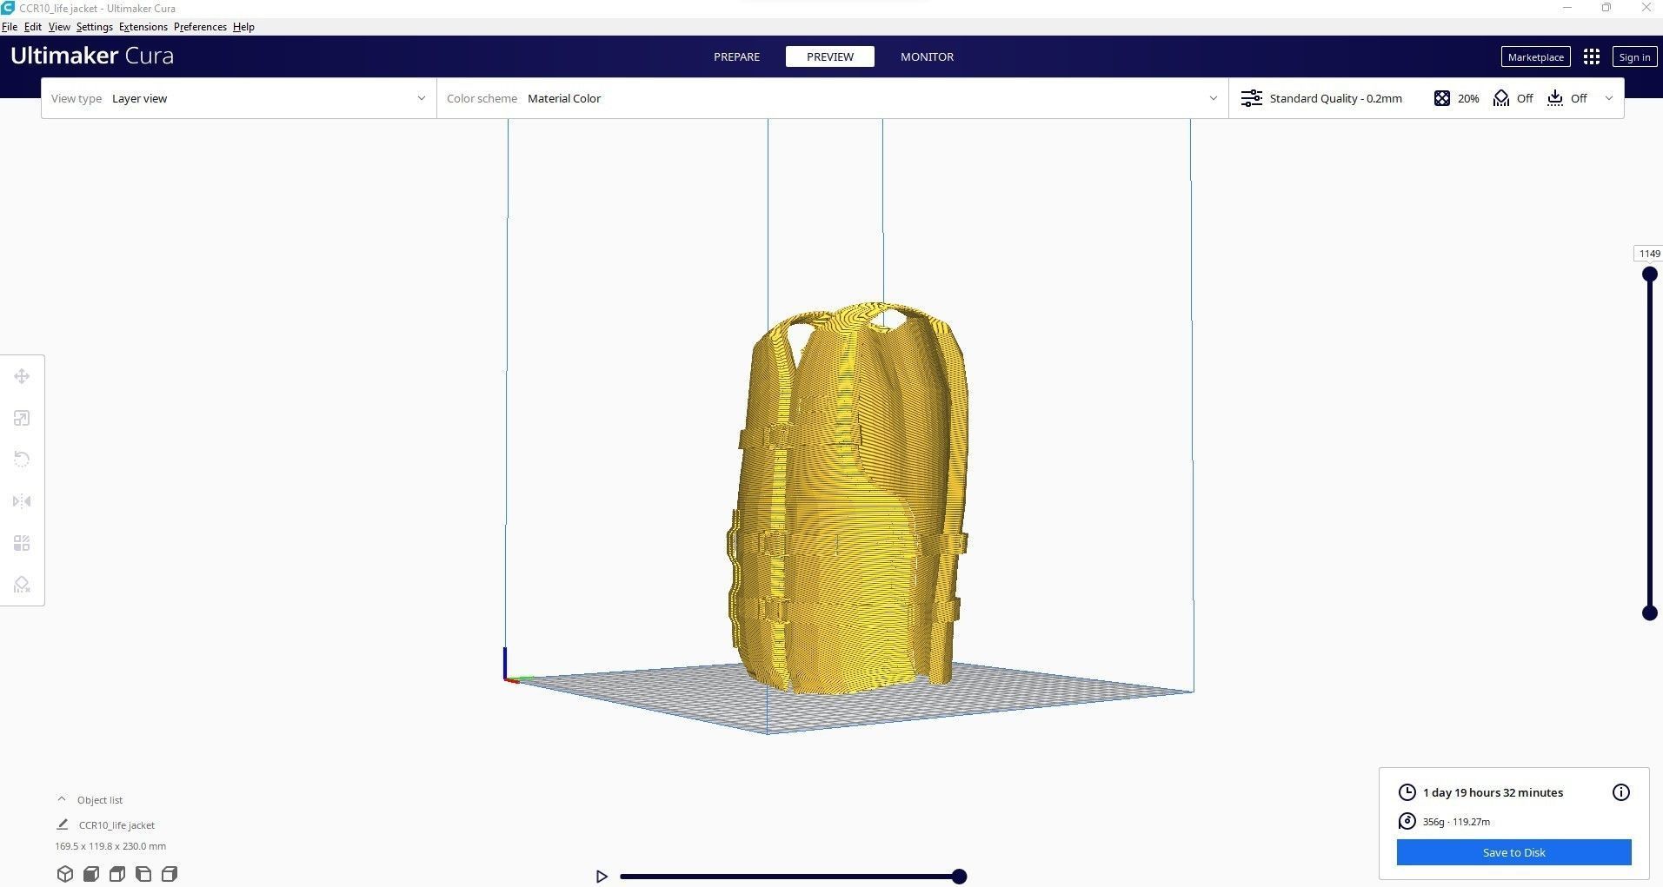The image size is (1663, 887).
Task: Open the View type dropdown
Action: click(x=239, y=98)
